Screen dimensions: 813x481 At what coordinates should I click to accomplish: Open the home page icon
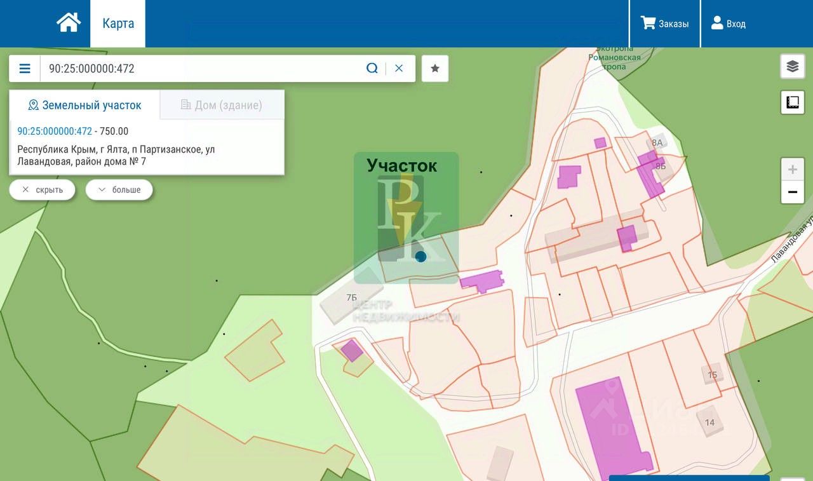[69, 23]
